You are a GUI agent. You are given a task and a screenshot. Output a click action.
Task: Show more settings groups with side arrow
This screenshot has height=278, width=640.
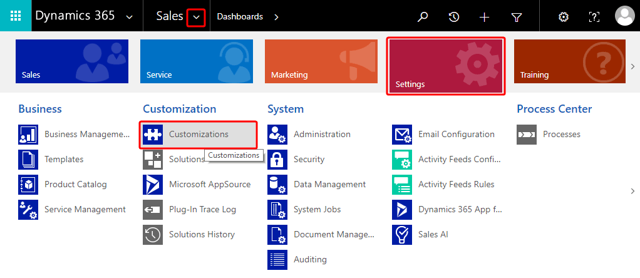632,190
